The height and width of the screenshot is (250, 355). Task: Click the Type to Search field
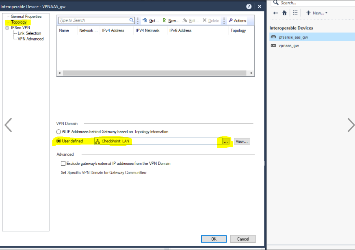click(x=93, y=20)
